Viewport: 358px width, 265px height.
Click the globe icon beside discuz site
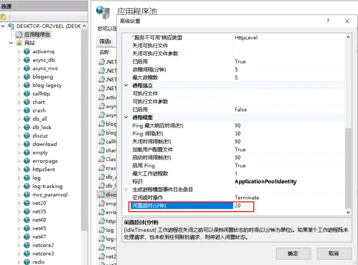[x=26, y=136]
